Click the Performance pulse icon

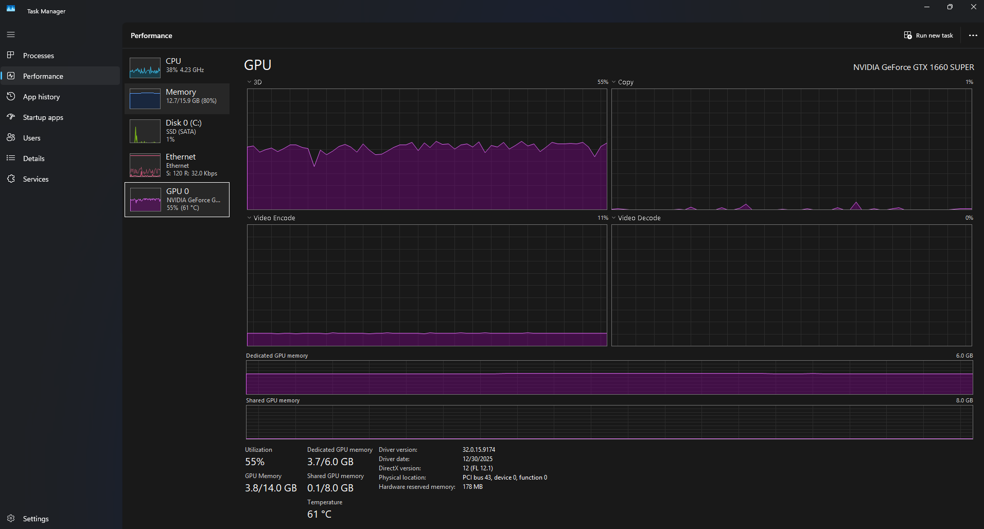[x=11, y=76]
